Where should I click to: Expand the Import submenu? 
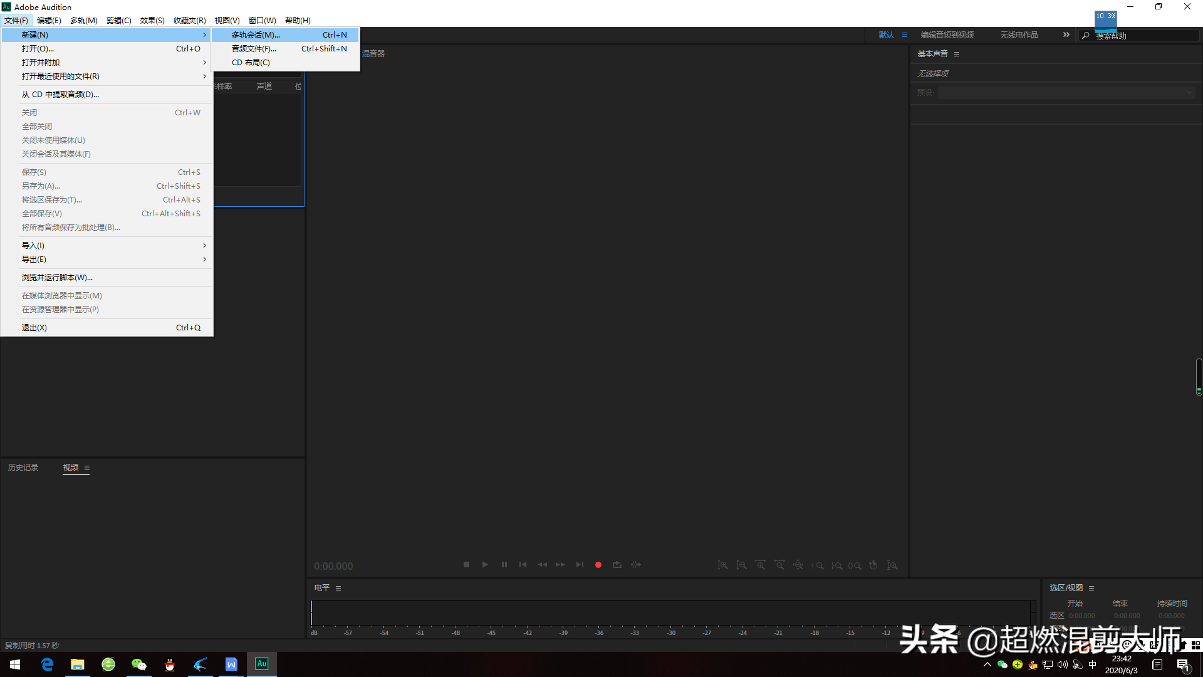[204, 246]
